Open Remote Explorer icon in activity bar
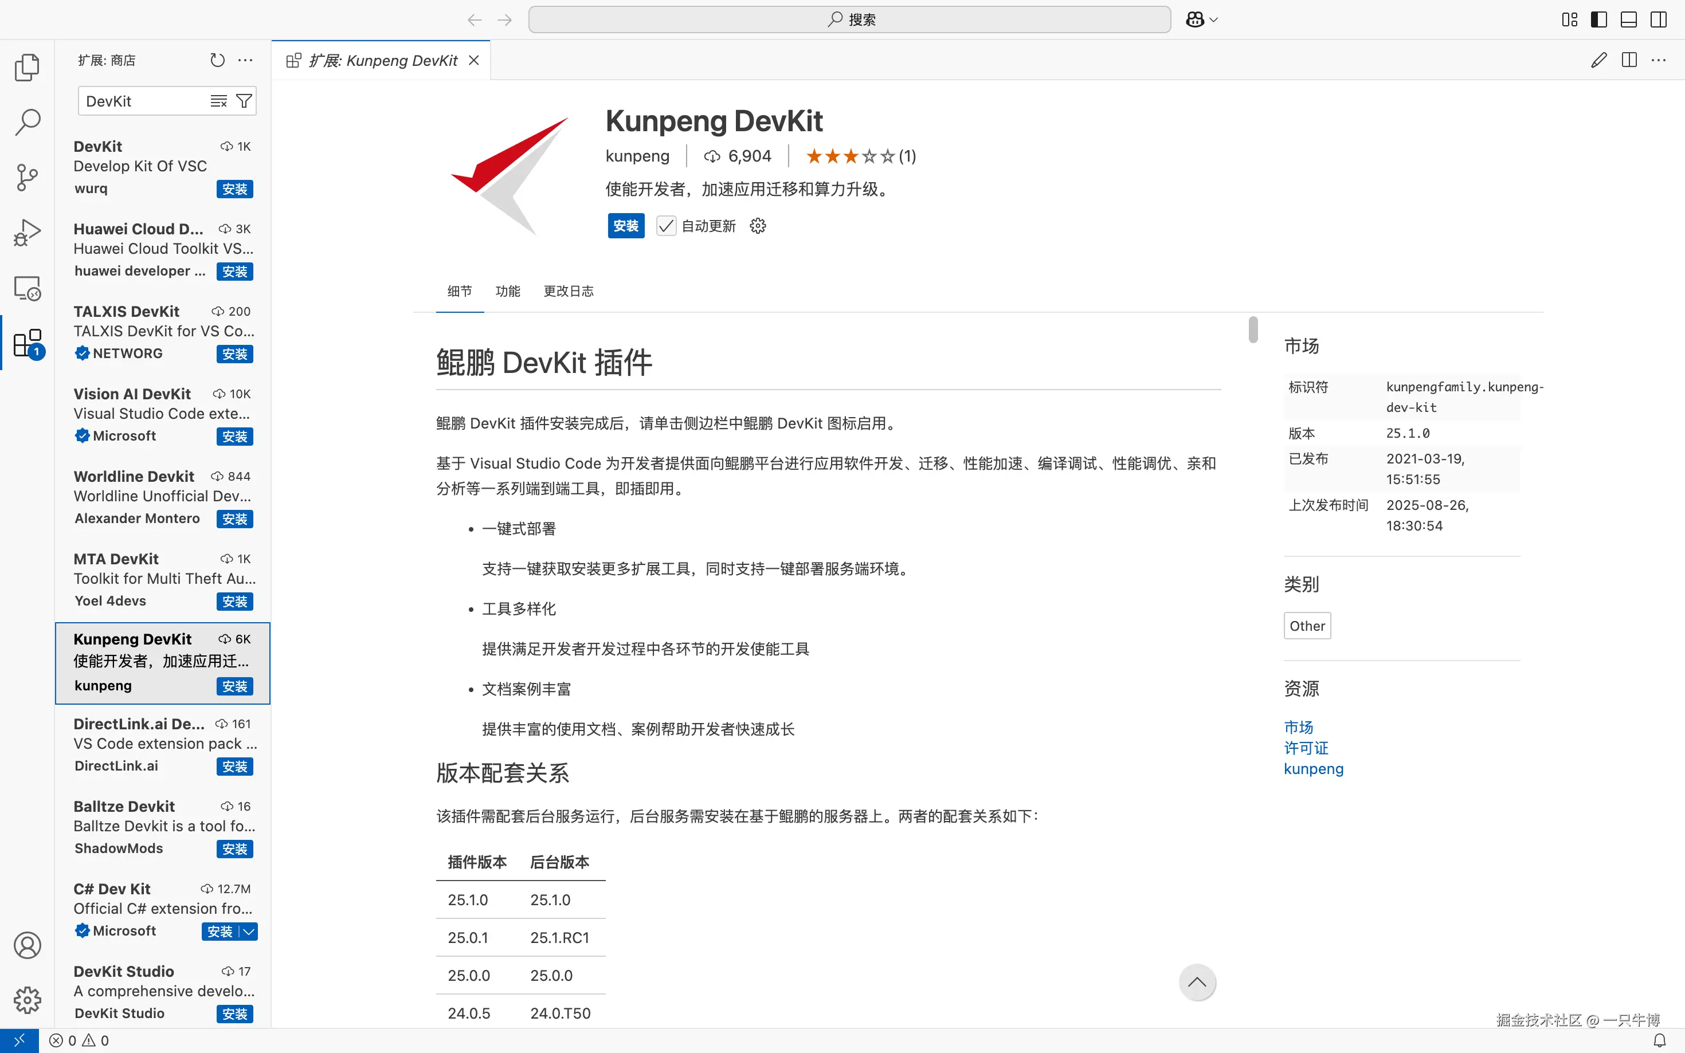 pyautogui.click(x=27, y=288)
